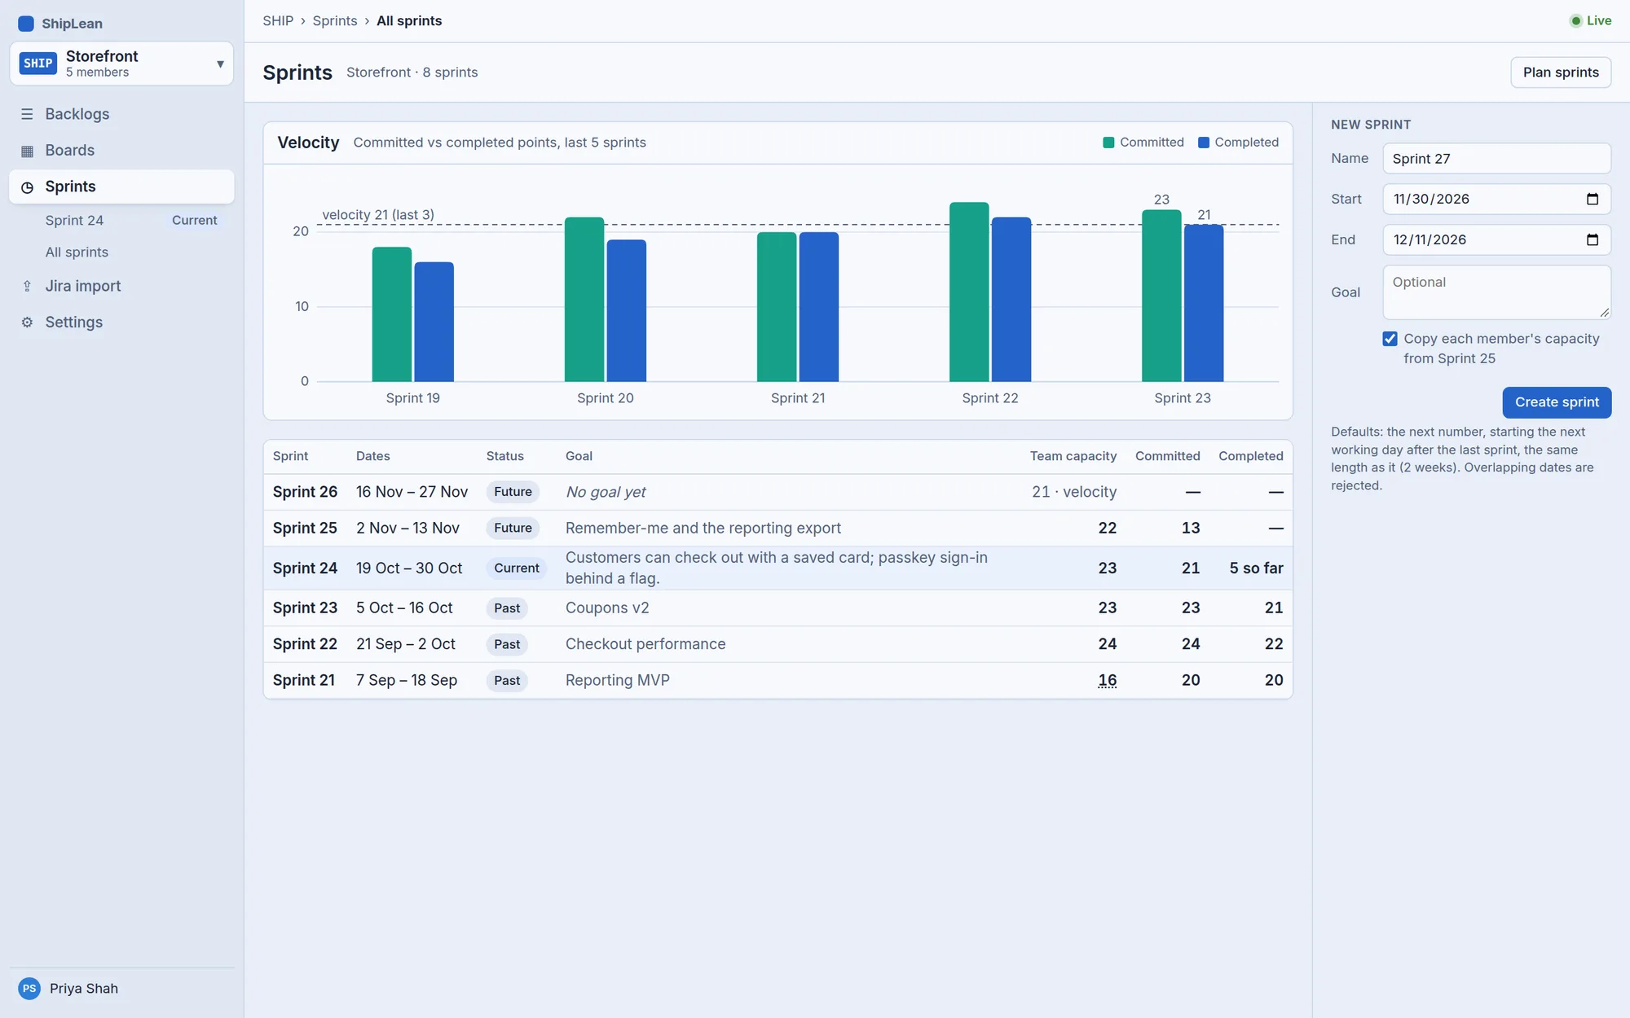Screen dimensions: 1630x1018
Task: Click the Sprints clock icon
Action: pyautogui.click(x=27, y=187)
